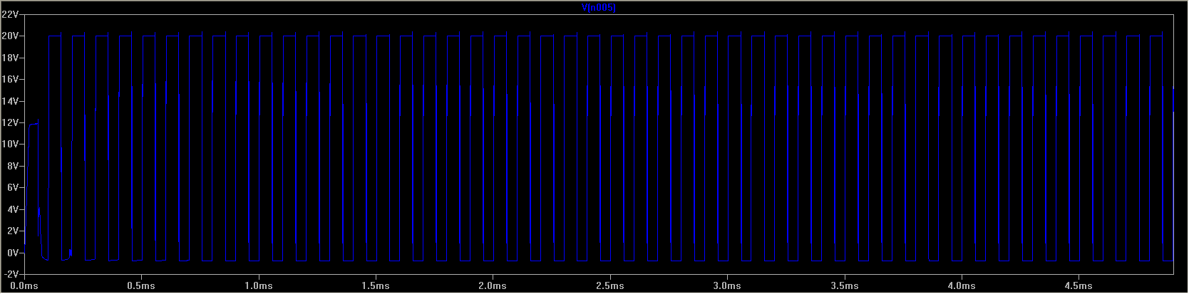Click the 0V vertical axis label
This screenshot has height=294, width=1189.
(12, 253)
